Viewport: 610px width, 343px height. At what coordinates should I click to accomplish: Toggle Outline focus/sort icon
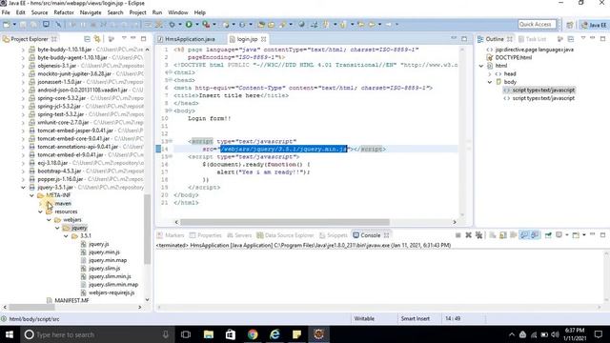pyautogui.click(x=560, y=39)
